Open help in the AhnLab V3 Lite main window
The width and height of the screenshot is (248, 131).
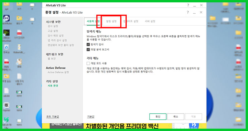188,5
